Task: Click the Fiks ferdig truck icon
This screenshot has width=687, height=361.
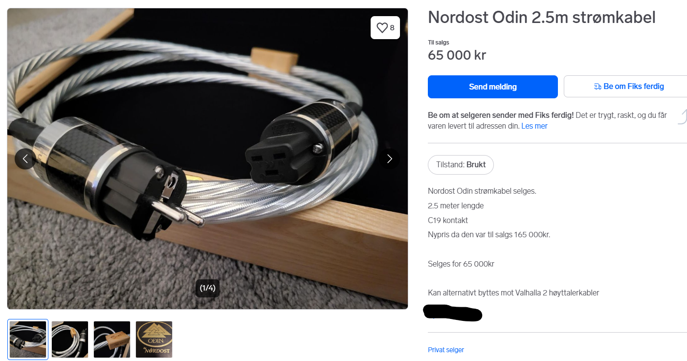Action: pyautogui.click(x=598, y=87)
